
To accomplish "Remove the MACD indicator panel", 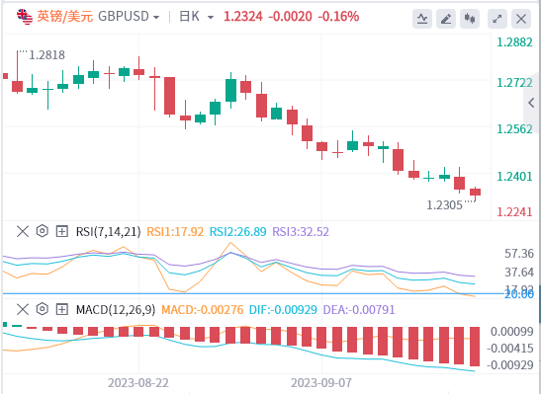I will tap(23, 310).
